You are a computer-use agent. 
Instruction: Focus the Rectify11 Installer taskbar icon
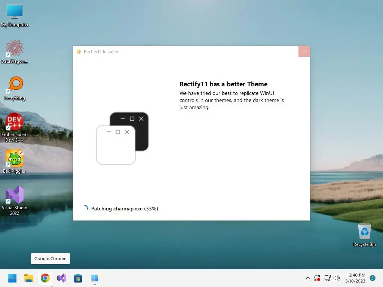pyautogui.click(x=95, y=278)
